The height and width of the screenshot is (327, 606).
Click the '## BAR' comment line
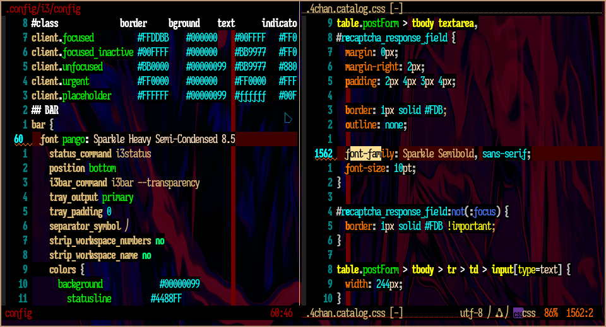pos(45,110)
